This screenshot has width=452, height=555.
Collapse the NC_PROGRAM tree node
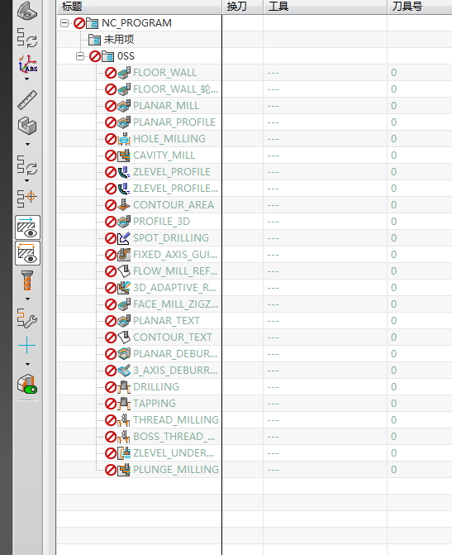64,23
